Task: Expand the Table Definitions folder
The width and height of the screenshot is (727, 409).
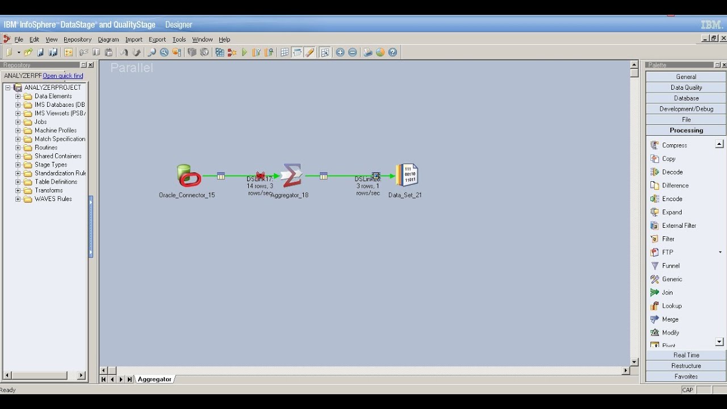Action: 18,182
